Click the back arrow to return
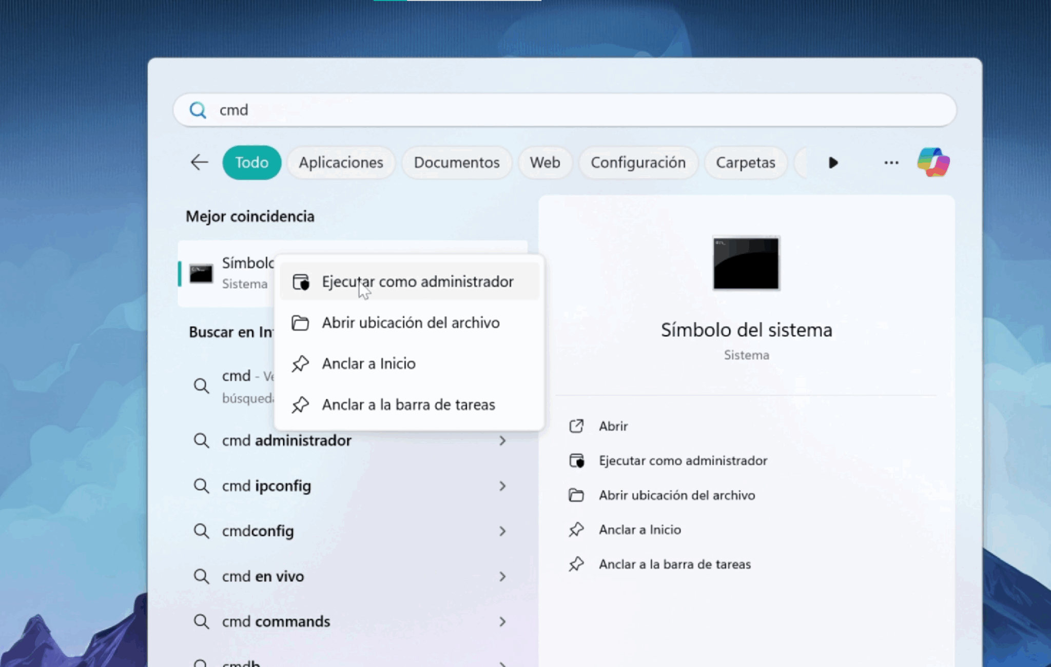The height and width of the screenshot is (667, 1051). tap(199, 163)
